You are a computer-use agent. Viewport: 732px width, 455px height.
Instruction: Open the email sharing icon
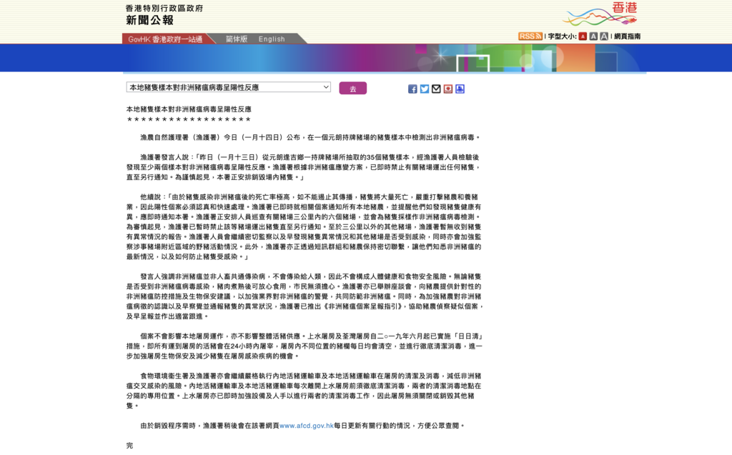[437, 89]
